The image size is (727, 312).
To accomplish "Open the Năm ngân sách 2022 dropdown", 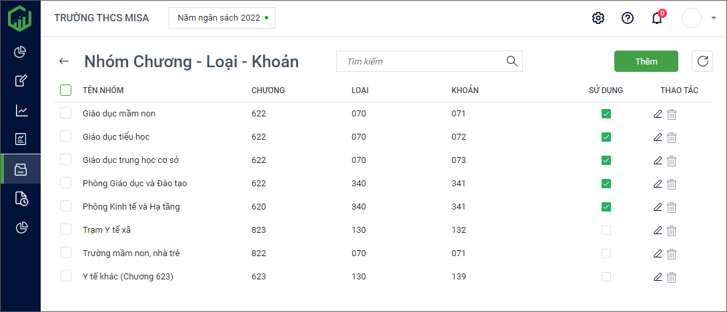I will (222, 18).
